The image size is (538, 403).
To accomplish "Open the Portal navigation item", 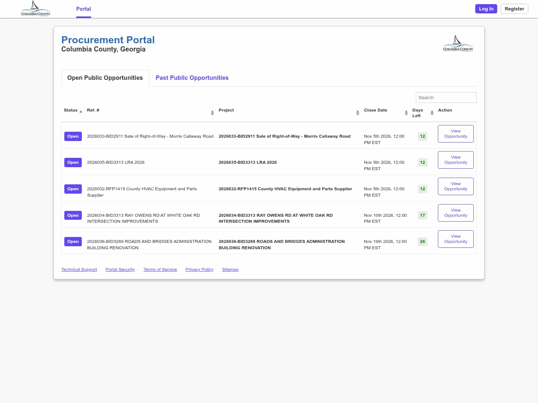I will 84,9.
